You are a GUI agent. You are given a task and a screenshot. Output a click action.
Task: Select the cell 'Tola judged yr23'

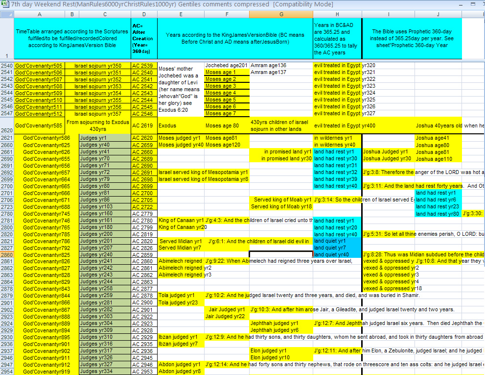pos(181,302)
